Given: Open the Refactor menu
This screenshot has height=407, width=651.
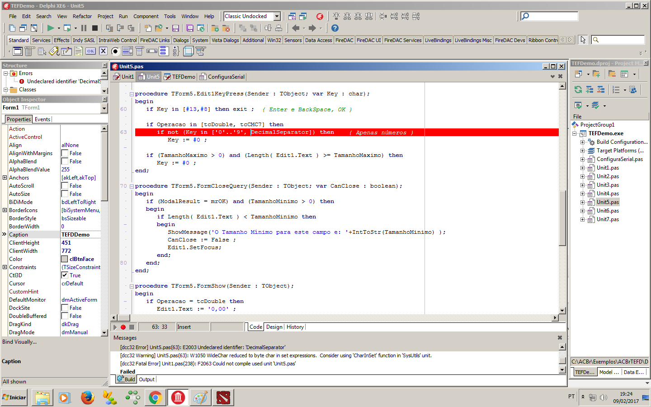Looking at the screenshot, I should pyautogui.click(x=82, y=16).
